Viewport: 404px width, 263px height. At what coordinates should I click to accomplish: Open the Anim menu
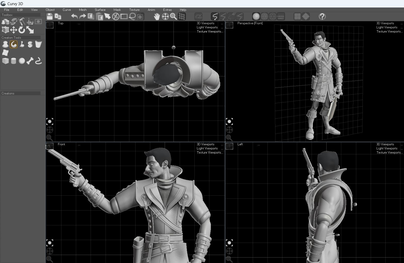(151, 10)
